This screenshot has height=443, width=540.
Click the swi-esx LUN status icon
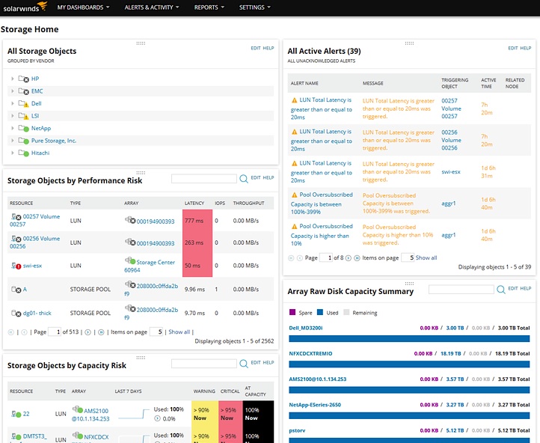point(16,265)
